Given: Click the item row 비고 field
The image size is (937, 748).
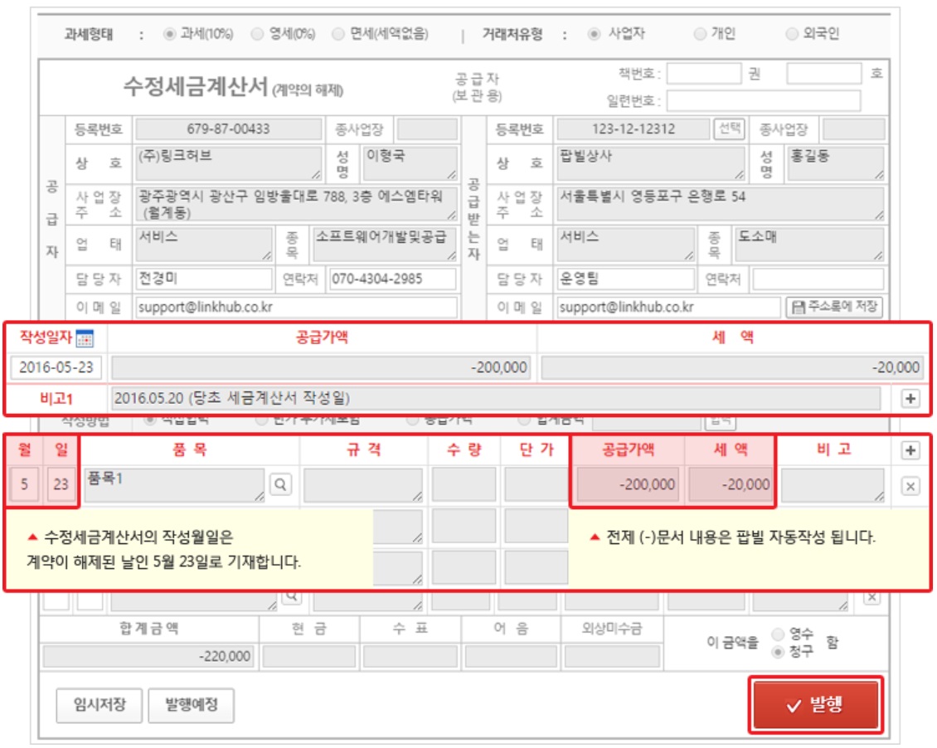Looking at the screenshot, I should pyautogui.click(x=833, y=484).
